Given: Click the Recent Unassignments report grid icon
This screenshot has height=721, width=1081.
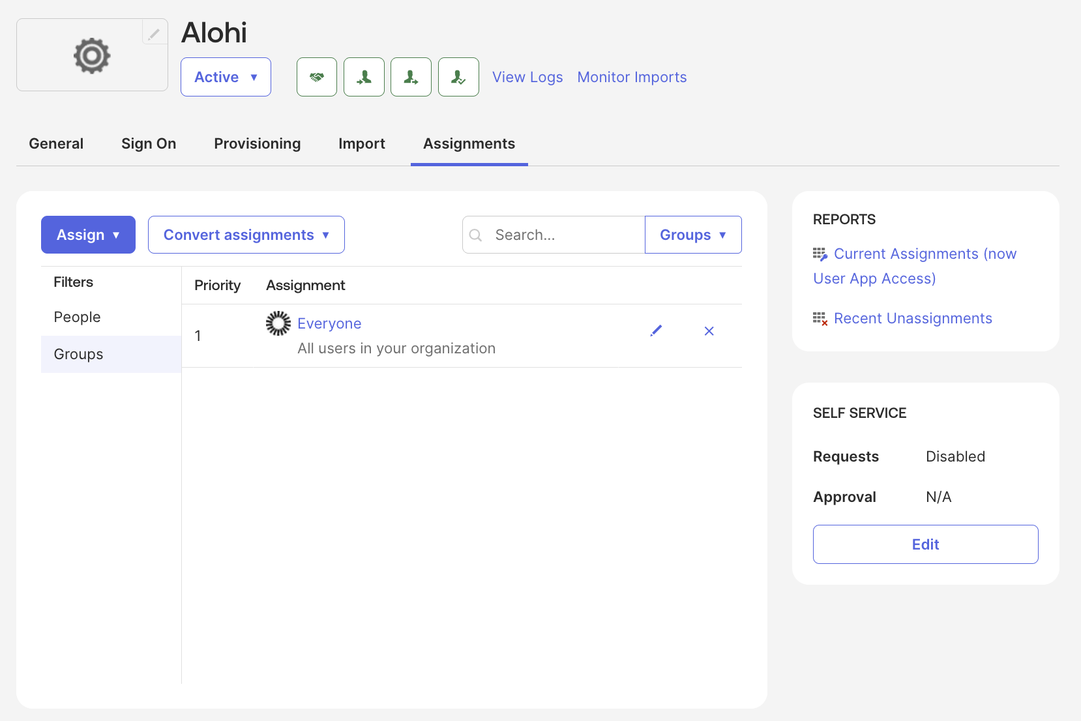Looking at the screenshot, I should [820, 319].
